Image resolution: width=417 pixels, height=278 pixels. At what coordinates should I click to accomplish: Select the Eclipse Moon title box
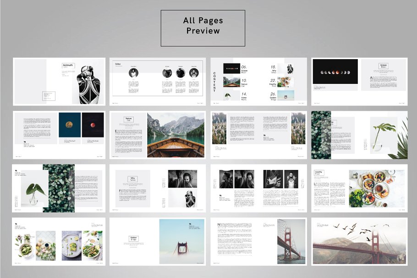point(383,66)
